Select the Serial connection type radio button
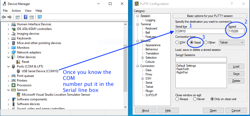 coord(192,42)
